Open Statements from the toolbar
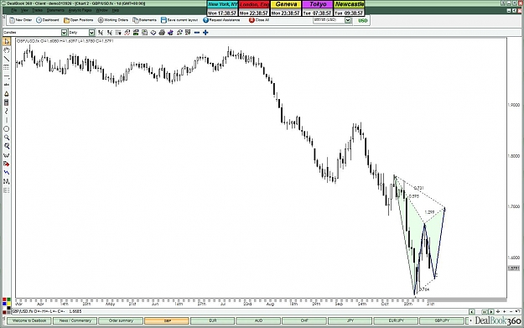 [x=144, y=20]
